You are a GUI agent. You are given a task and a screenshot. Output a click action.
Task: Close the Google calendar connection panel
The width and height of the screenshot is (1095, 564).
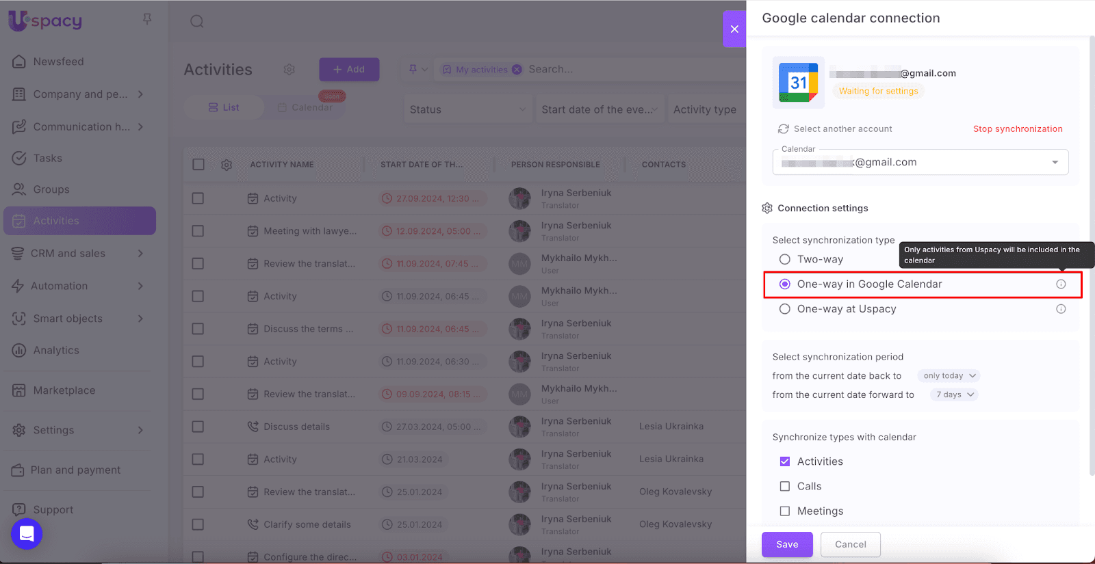click(x=734, y=29)
